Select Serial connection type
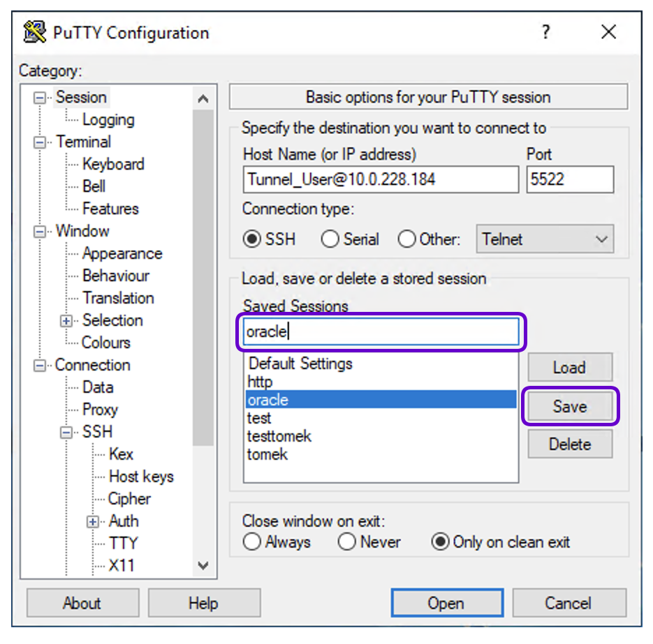 [330, 239]
